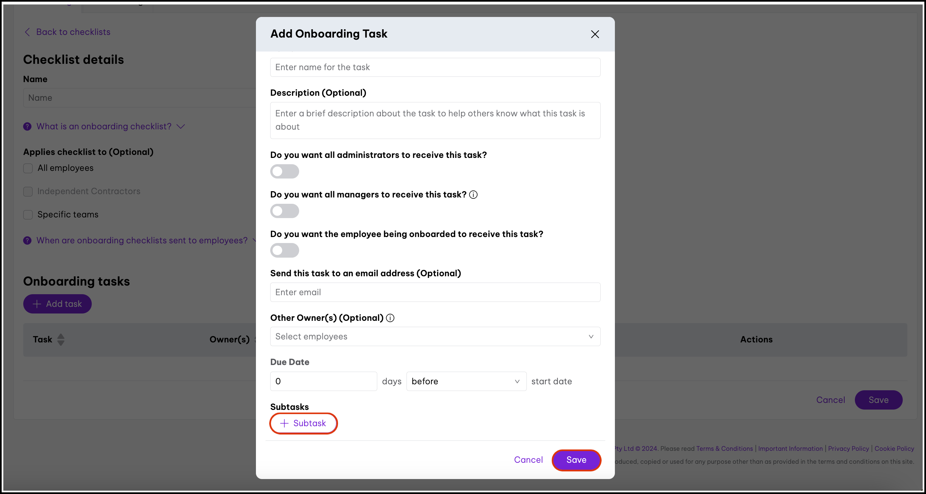Save the onboarding task in dialog
Viewport: 926px width, 494px height.
576,460
